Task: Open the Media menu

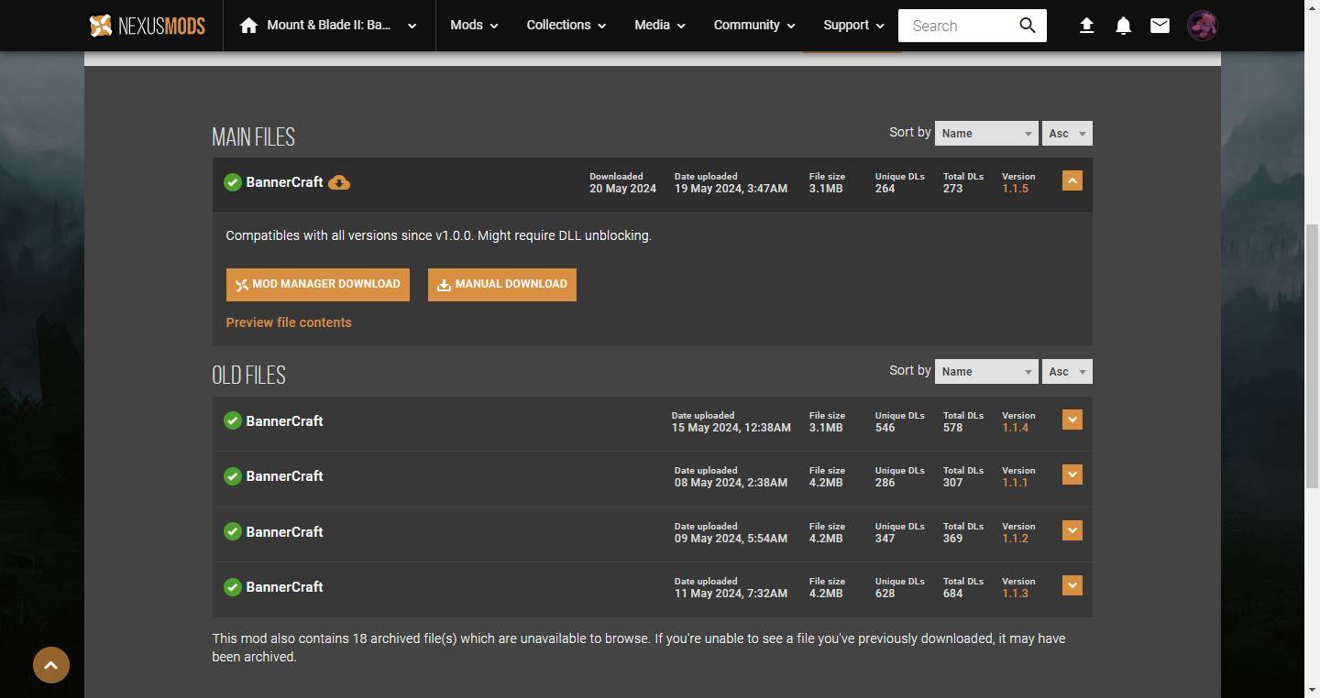Action: click(x=660, y=26)
